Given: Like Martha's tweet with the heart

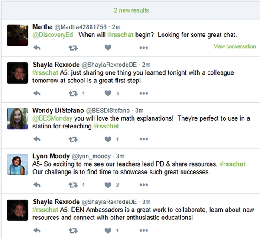Looking at the screenshot, I should [108, 47].
